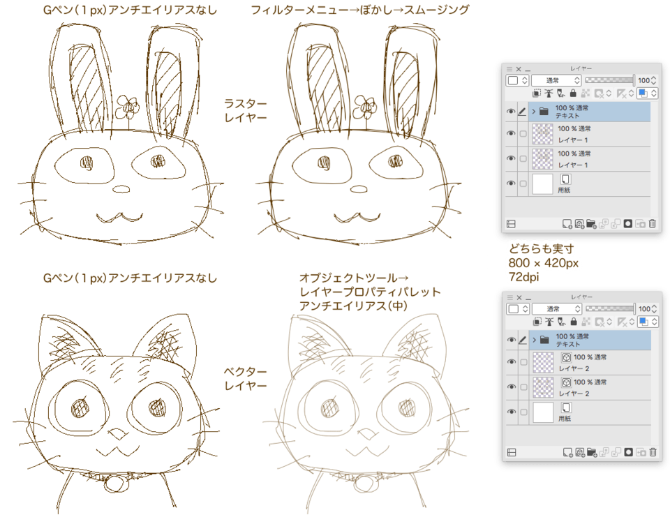
Task: Click new vector layer icon, レイヤー 1 panel
Action: point(579,224)
